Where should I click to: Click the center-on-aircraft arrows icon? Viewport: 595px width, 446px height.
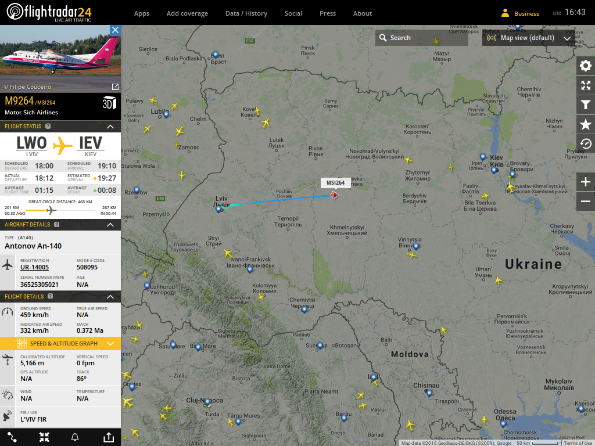pyautogui.click(x=44, y=437)
